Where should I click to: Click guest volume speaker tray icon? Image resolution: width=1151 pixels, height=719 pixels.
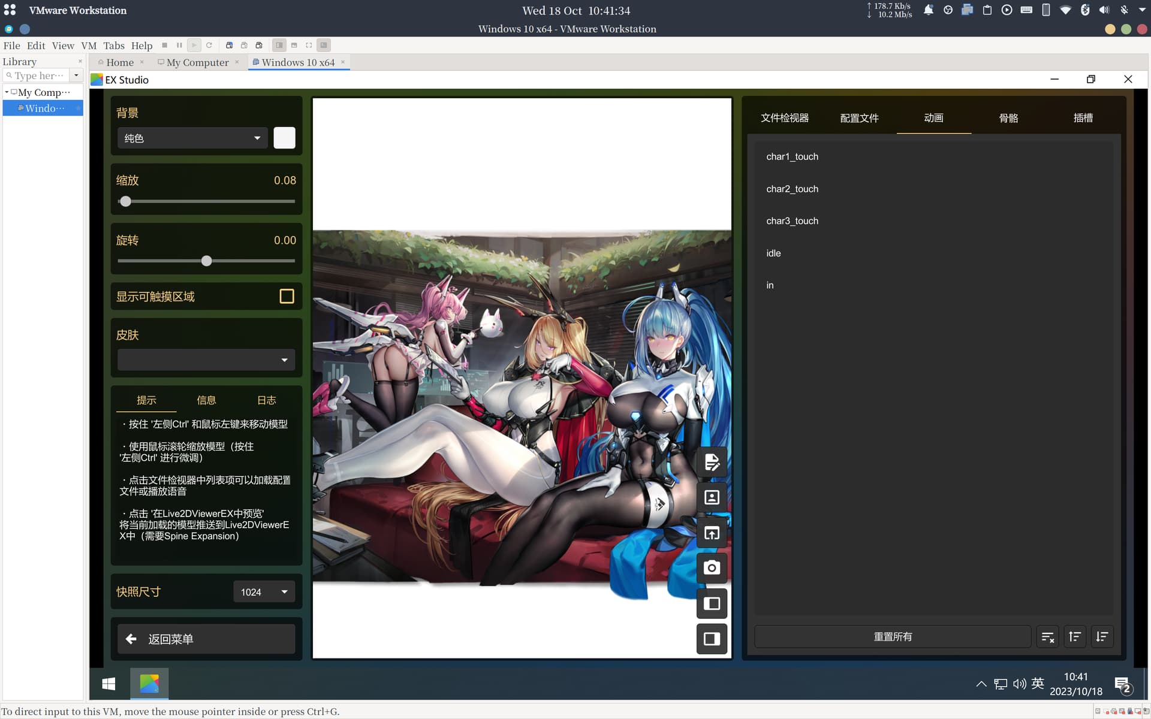1019,684
